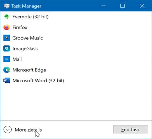
Task: Select the Microsoft Word (32 bit) entry
Action: [x=38, y=81]
